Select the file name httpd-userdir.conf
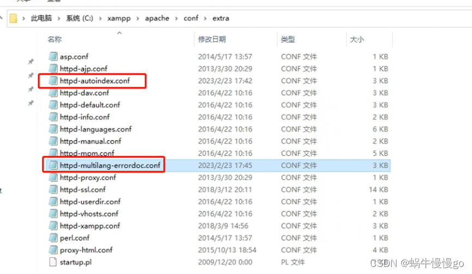This screenshot has width=472, height=274. pos(90,202)
